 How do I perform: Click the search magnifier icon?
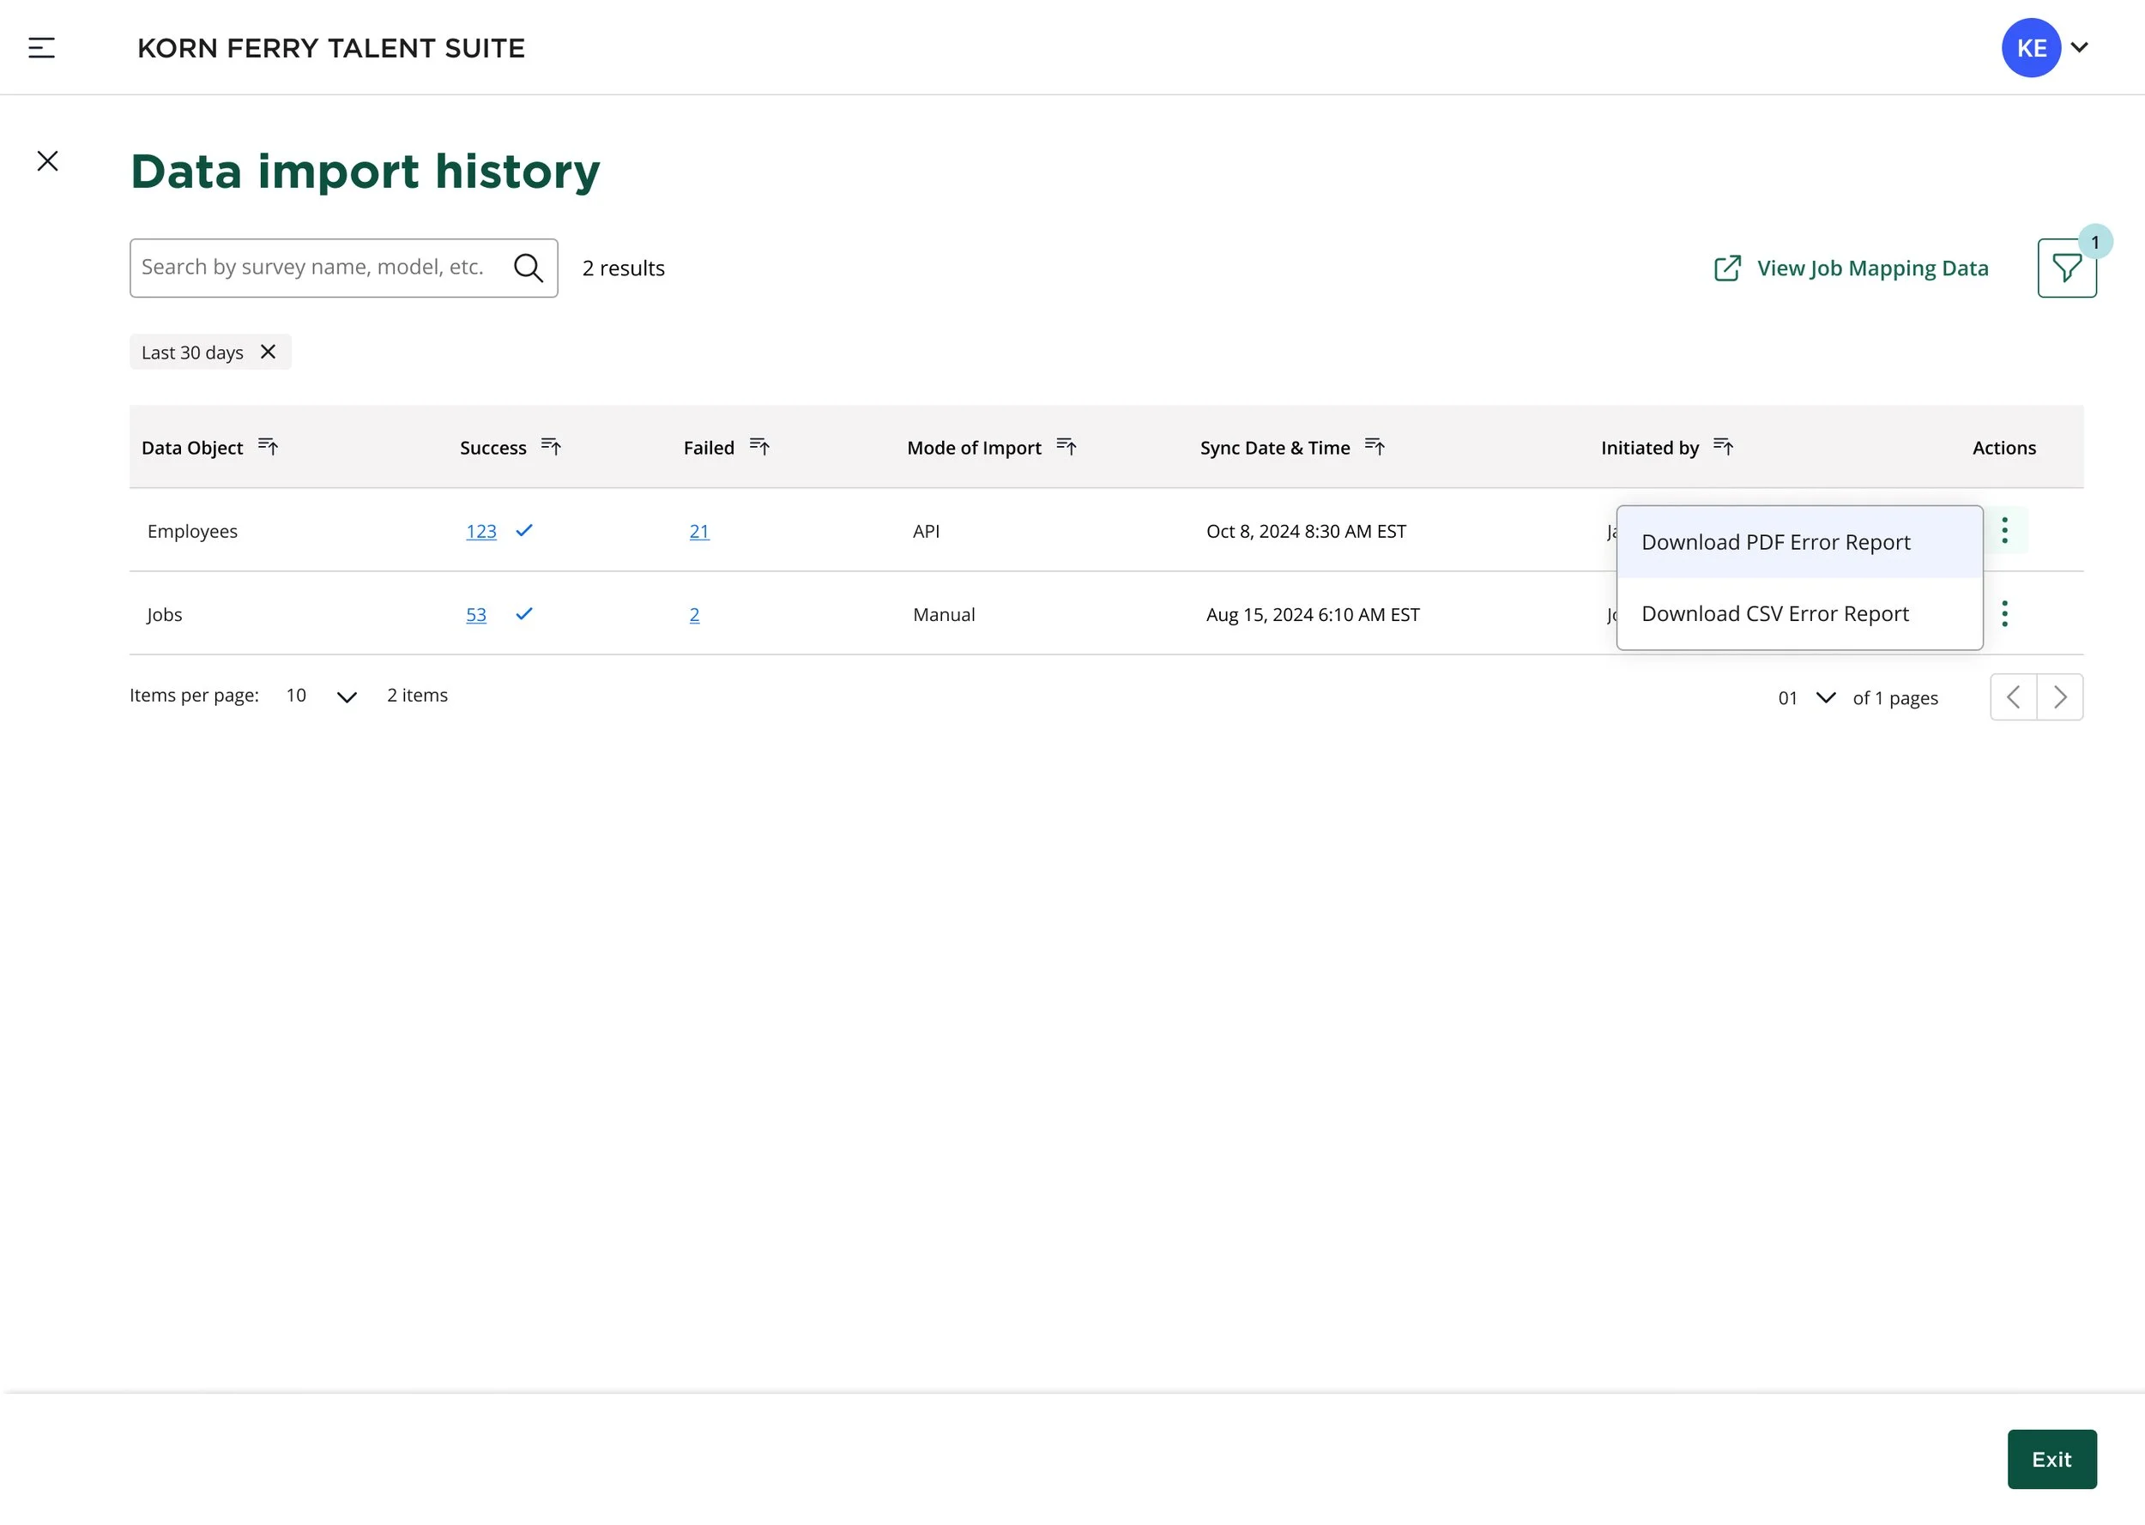pos(528,268)
